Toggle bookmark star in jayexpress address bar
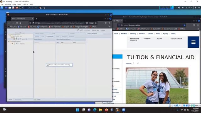This screenshot has height=113, width=201. [184, 25]
